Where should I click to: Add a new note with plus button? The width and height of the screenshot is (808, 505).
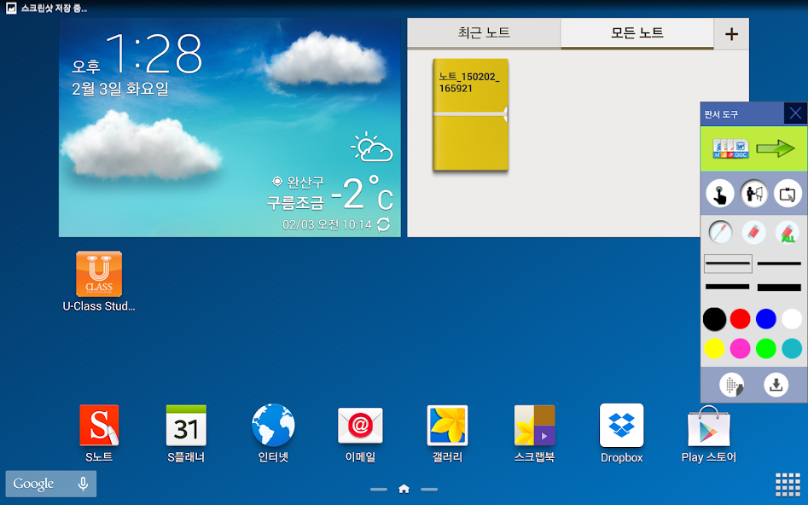[x=731, y=34]
